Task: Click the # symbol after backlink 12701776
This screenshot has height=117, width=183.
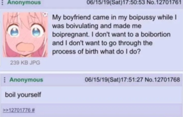Action: pyautogui.click(x=33, y=110)
